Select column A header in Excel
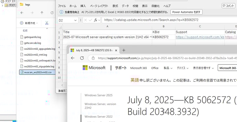Screen dimensions: 237x122 107,26
